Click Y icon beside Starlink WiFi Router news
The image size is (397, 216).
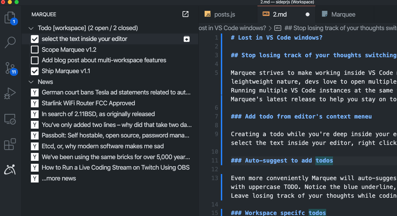pyautogui.click(x=35, y=103)
